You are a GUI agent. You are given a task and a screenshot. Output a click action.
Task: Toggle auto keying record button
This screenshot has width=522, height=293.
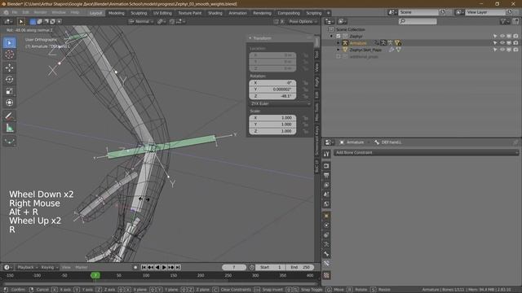click(135, 267)
